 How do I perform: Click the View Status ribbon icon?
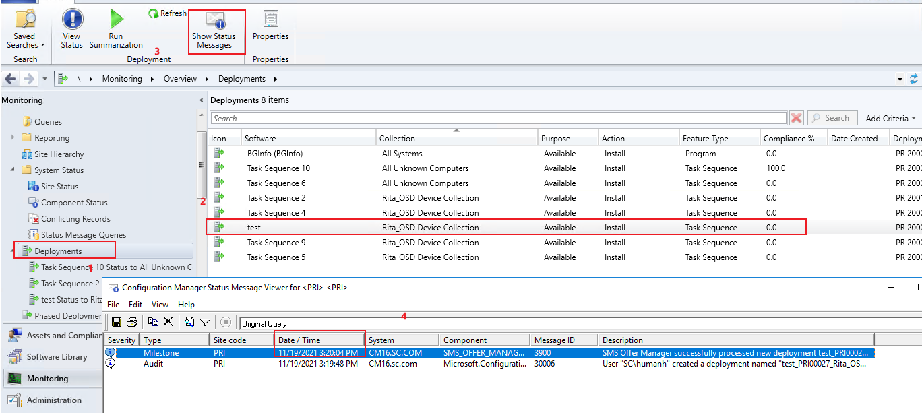click(x=71, y=29)
